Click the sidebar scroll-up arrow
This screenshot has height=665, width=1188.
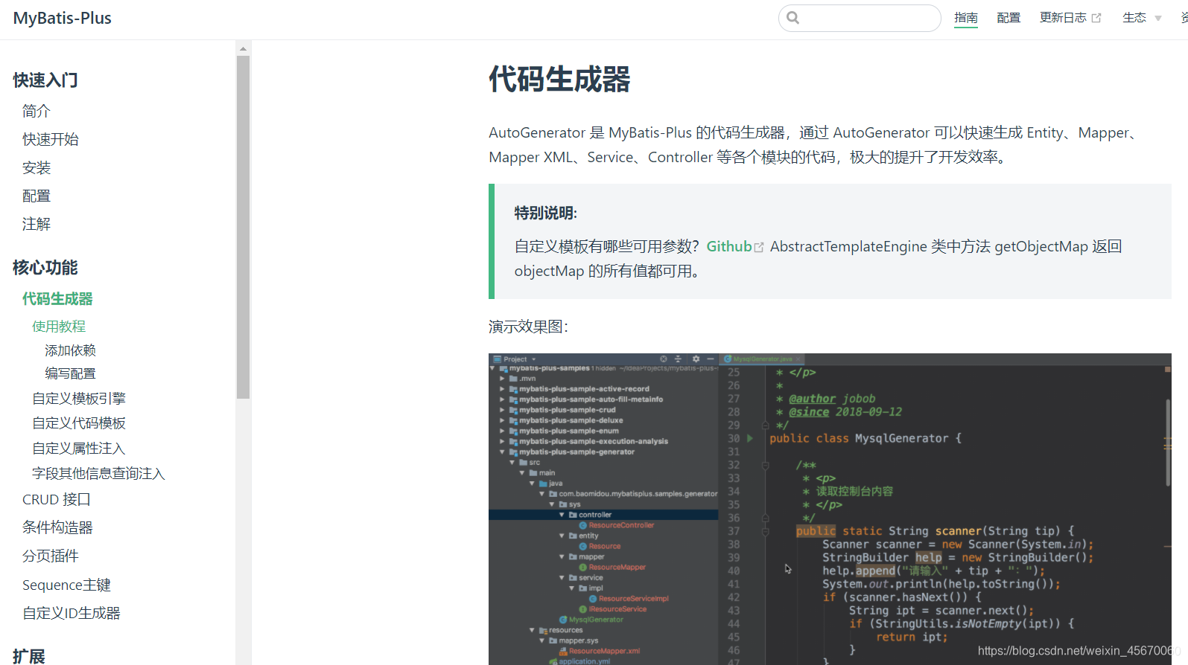(243, 48)
